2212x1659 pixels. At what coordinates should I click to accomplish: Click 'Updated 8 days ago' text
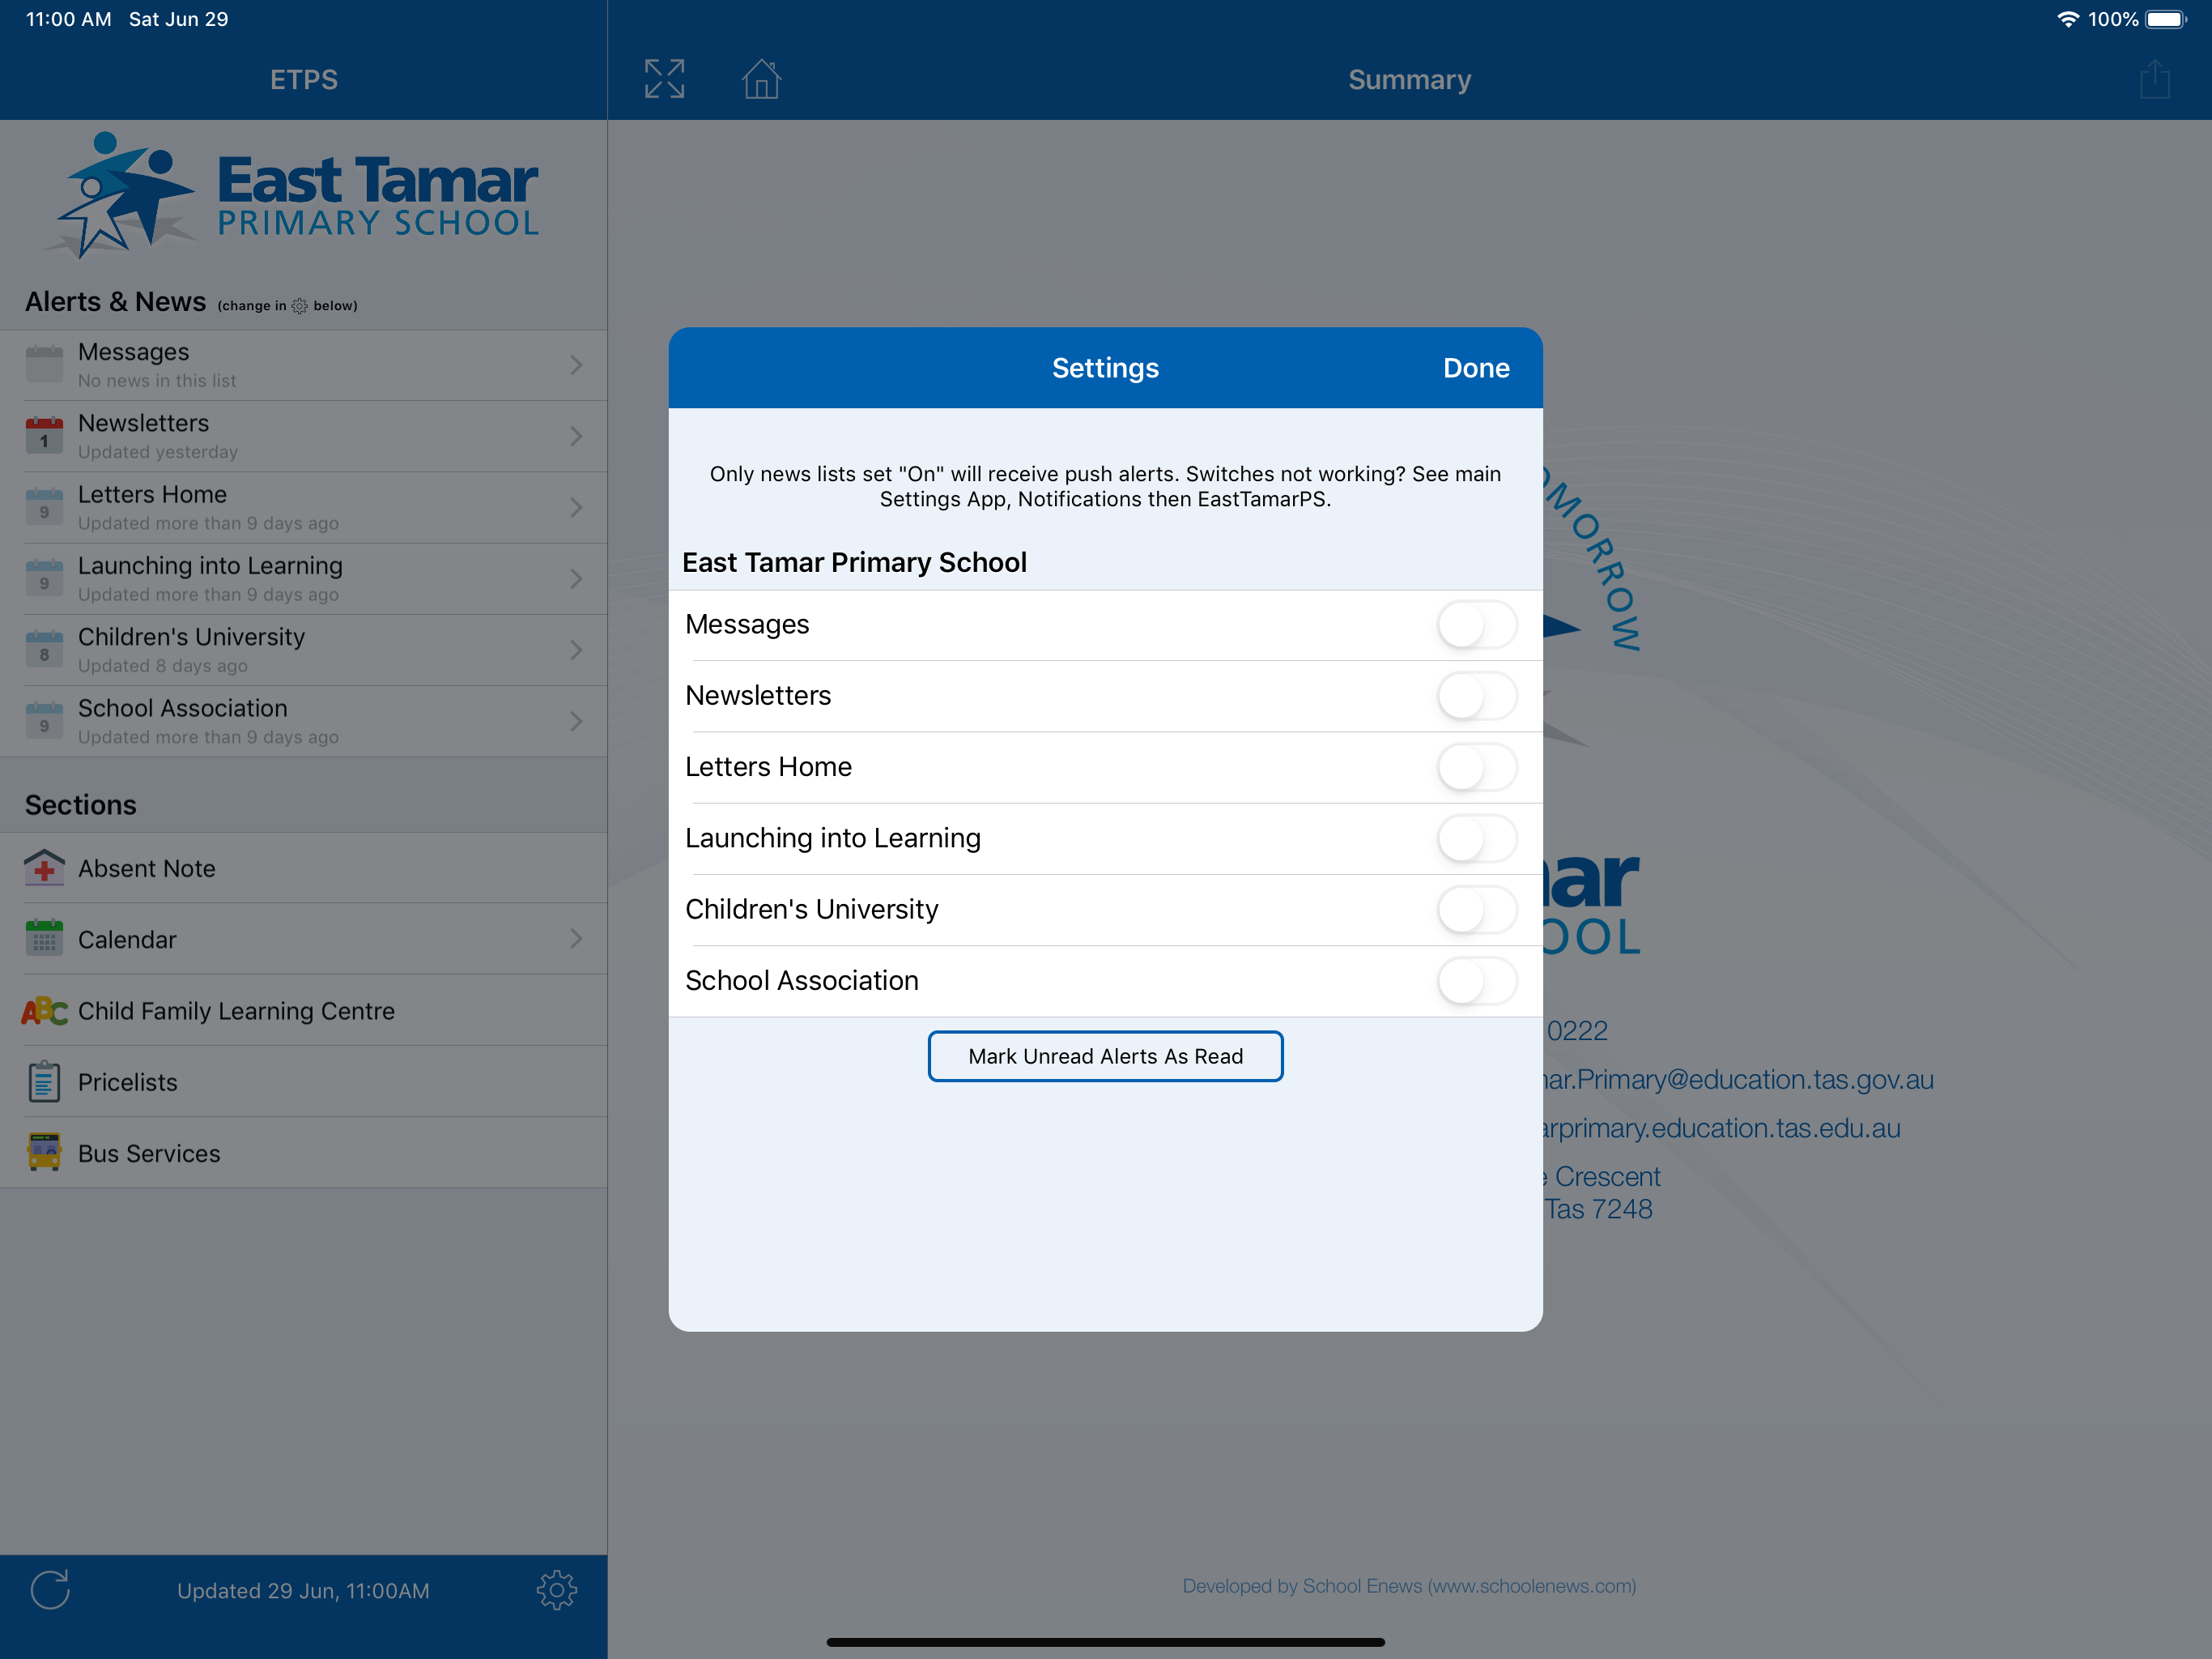click(163, 665)
